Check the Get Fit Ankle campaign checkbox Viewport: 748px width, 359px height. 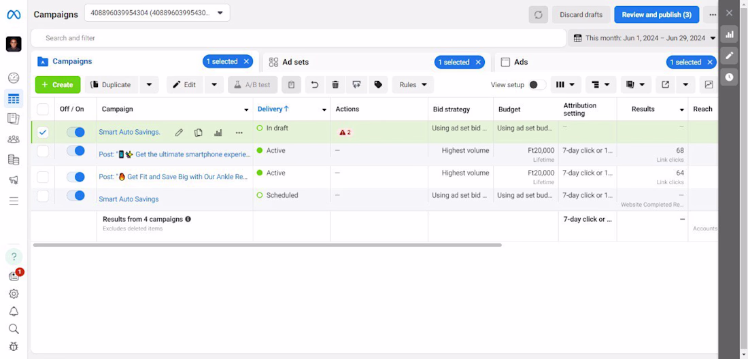pos(43,177)
